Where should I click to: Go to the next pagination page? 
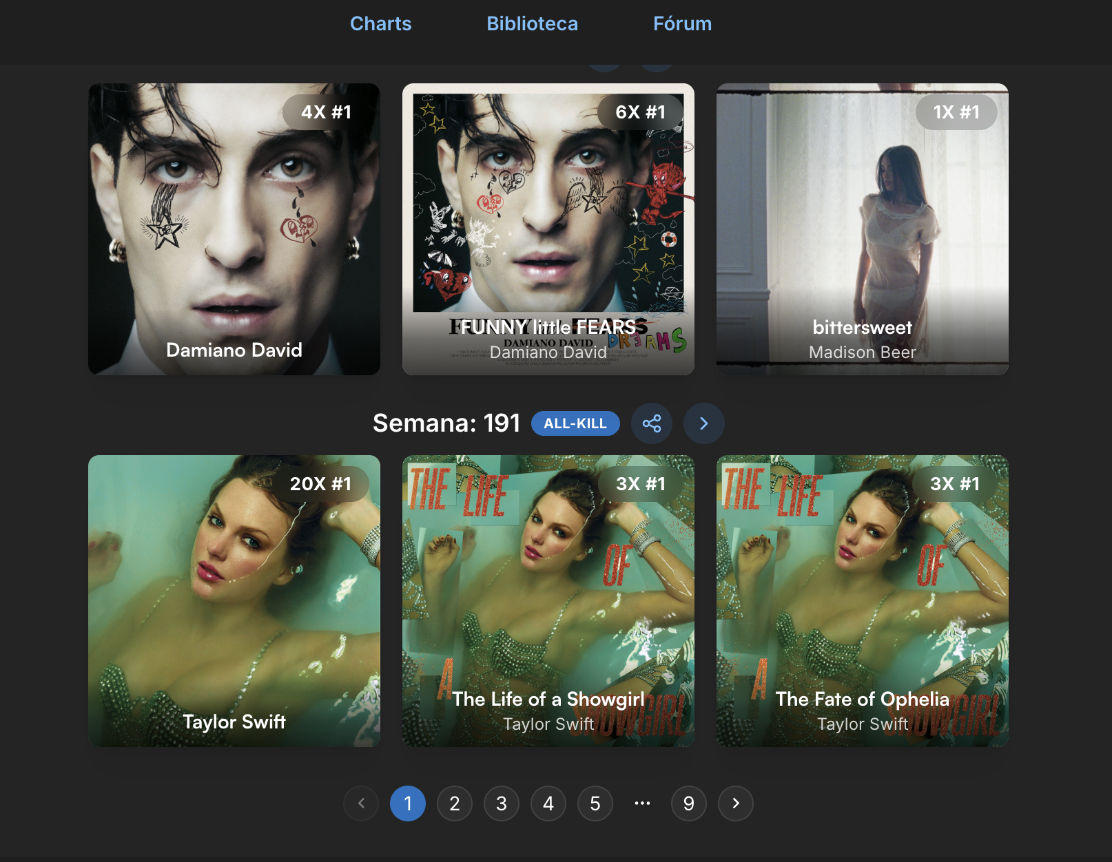coord(736,803)
